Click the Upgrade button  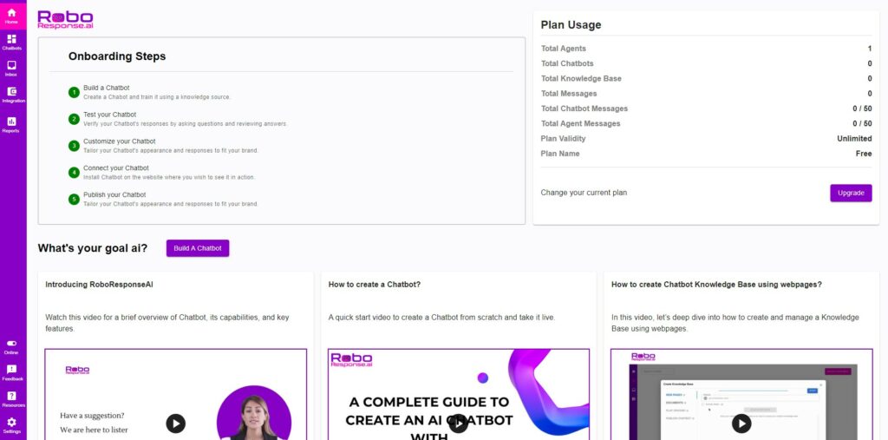851,193
